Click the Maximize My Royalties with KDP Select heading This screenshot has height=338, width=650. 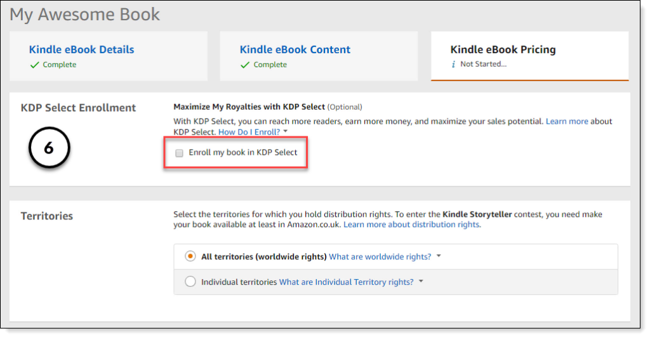(249, 107)
